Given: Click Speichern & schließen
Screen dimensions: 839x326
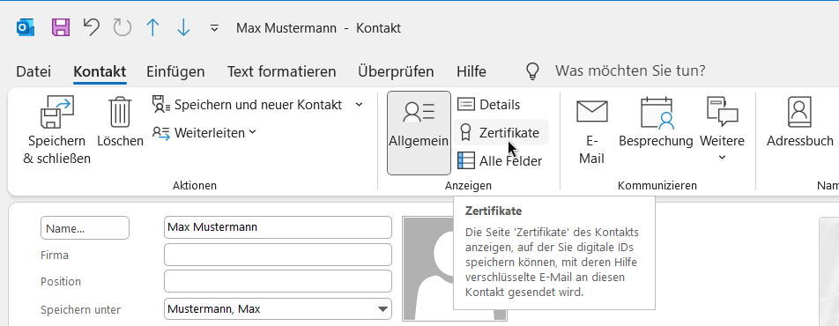Looking at the screenshot, I should coord(56,130).
